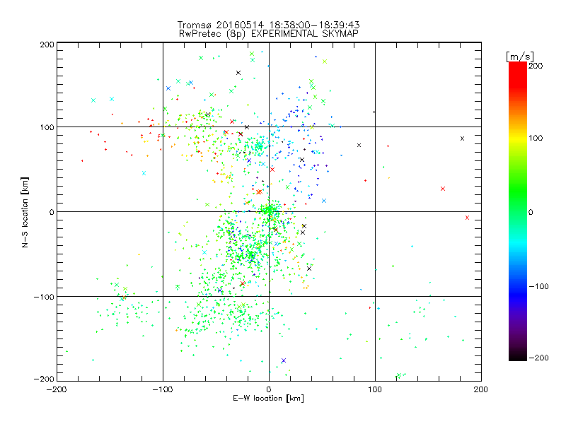Click the y-axis tick label '-200'

(44, 379)
